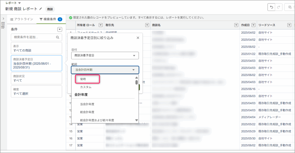Open the 商談名 column menu arrow
The image size is (295, 153).
pyautogui.click(x=236, y=25)
